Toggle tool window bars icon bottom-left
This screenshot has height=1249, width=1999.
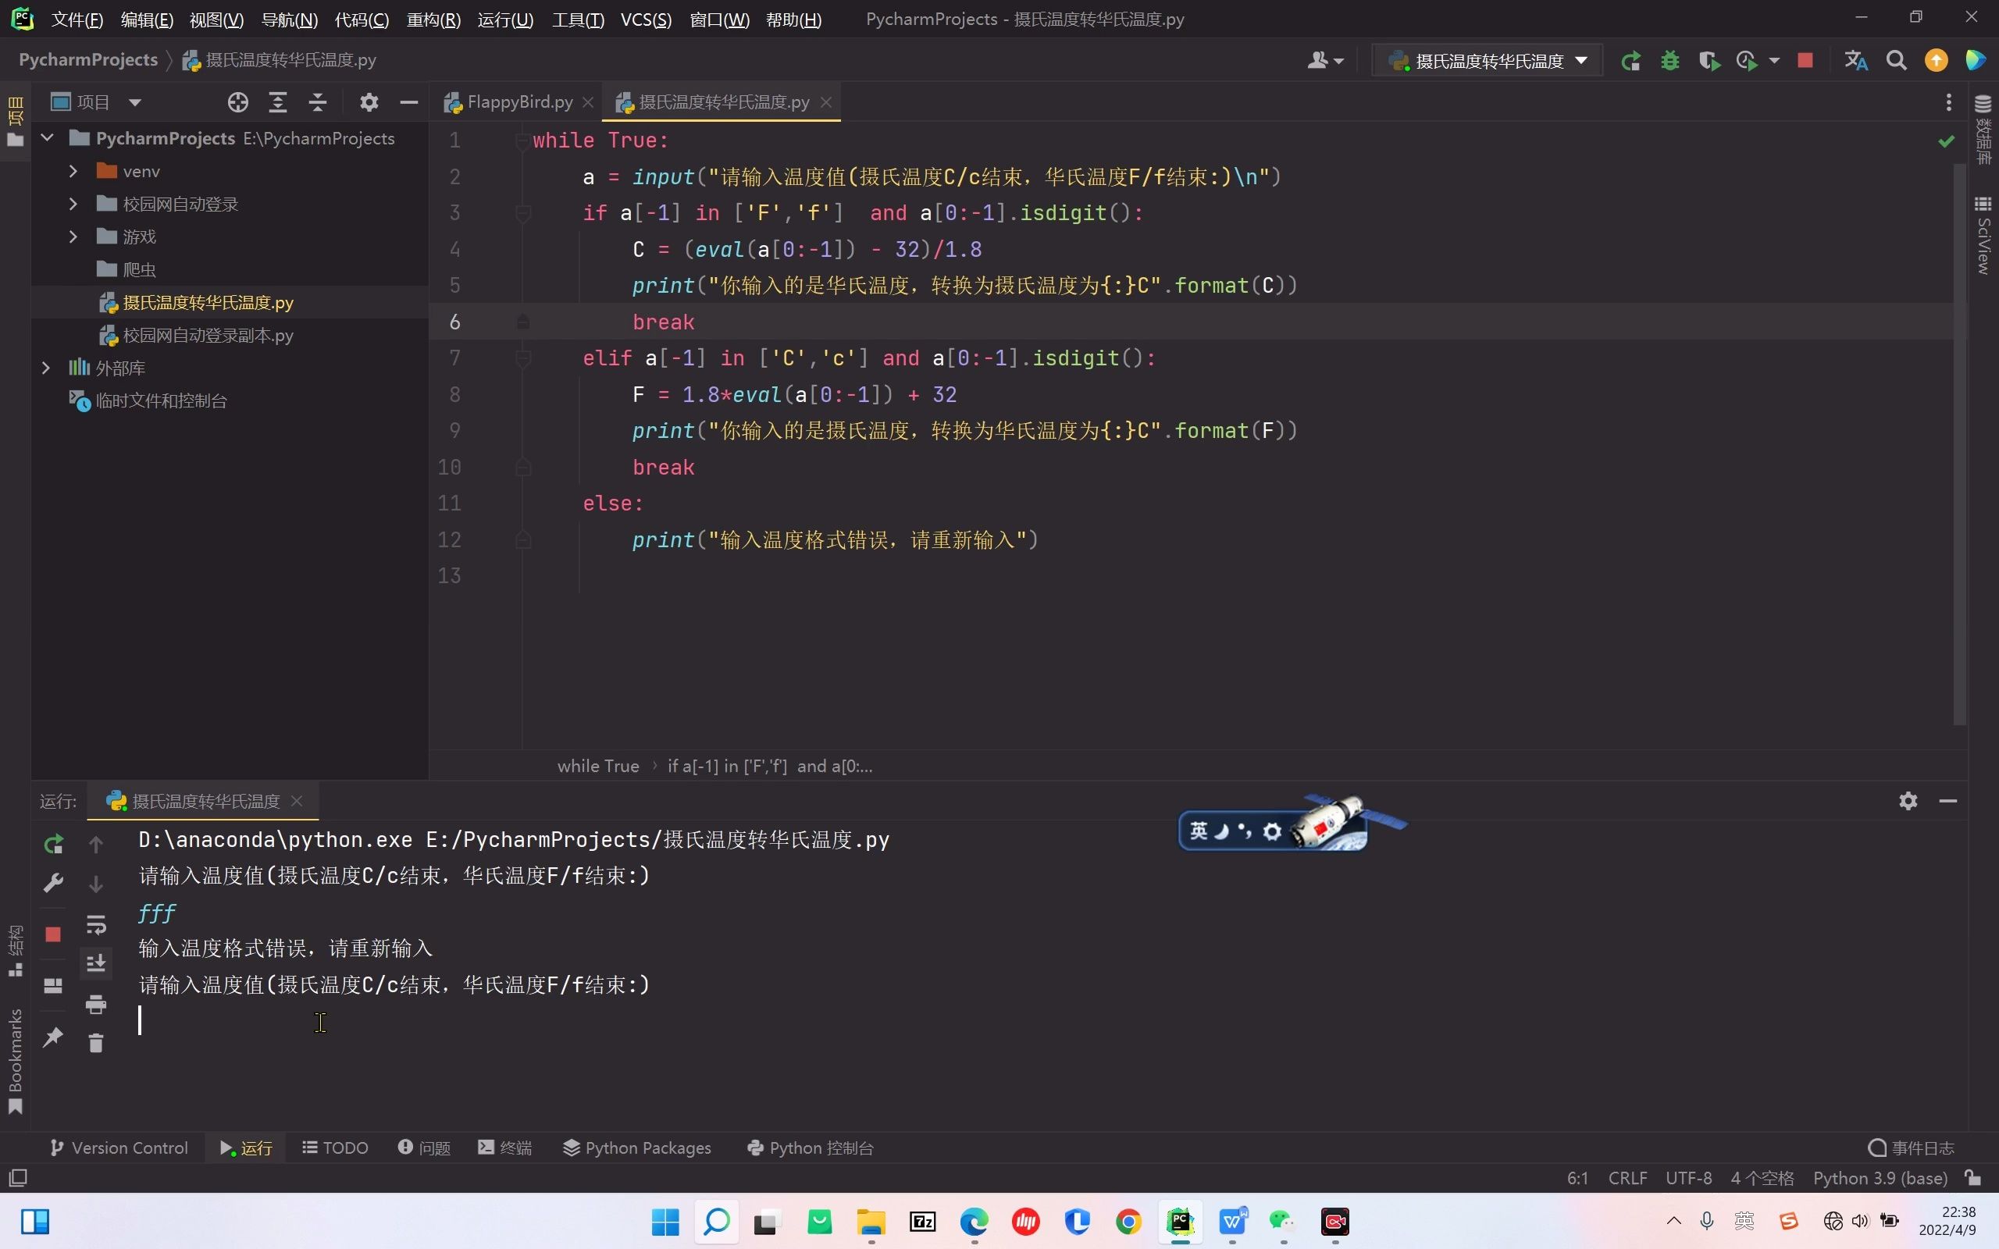17,1178
